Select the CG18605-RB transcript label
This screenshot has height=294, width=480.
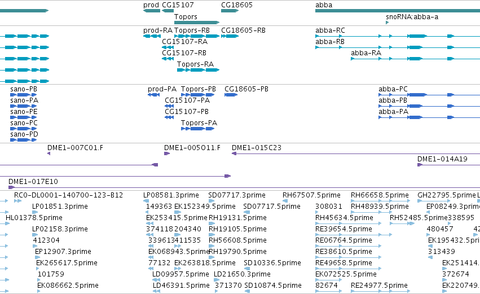[x=243, y=30]
